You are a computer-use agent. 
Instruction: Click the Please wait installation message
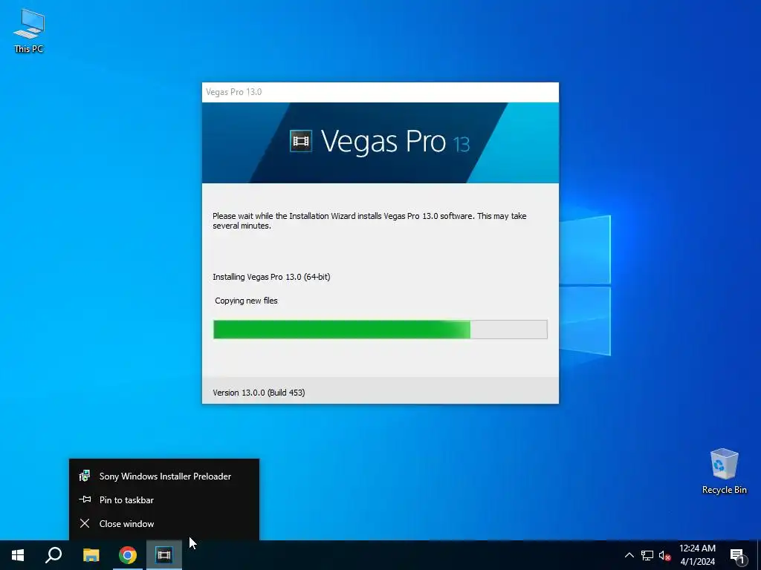pyautogui.click(x=369, y=220)
